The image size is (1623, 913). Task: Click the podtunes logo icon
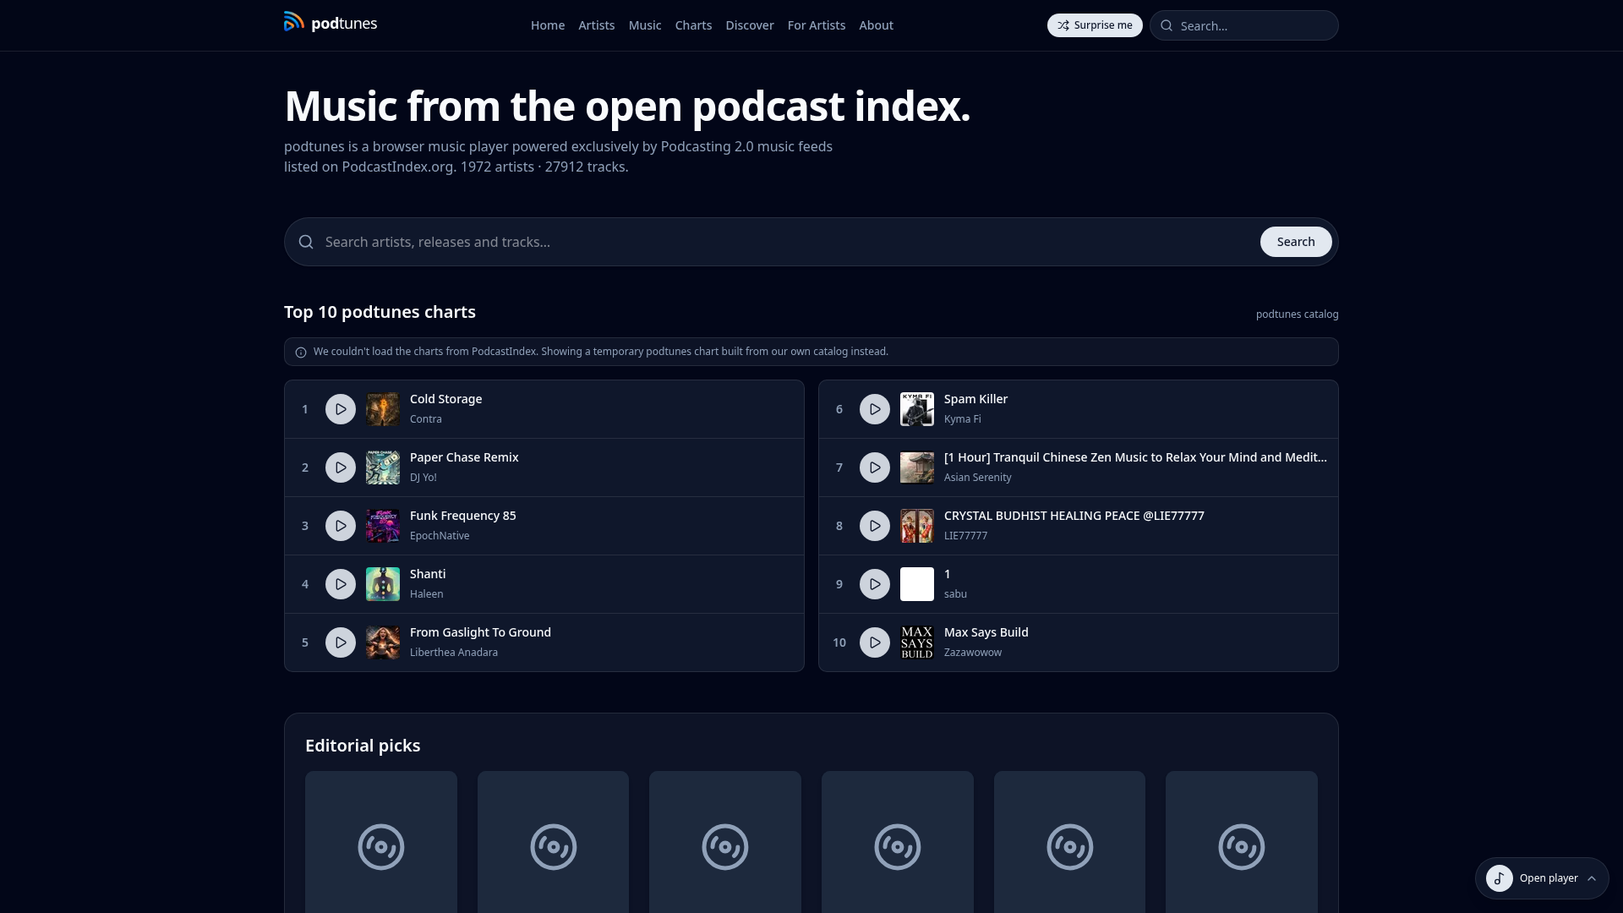[x=294, y=22]
